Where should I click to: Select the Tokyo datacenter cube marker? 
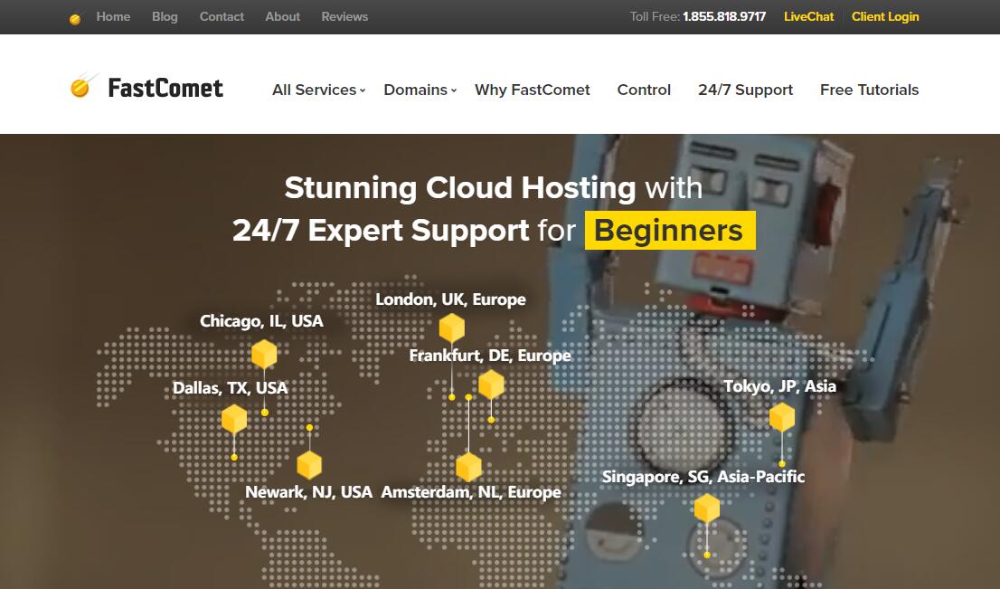(x=782, y=418)
